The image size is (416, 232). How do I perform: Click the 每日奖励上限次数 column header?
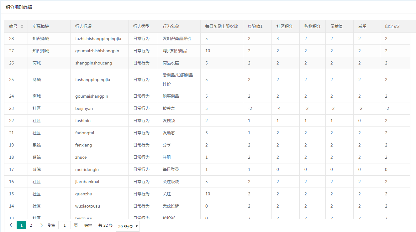221,27
